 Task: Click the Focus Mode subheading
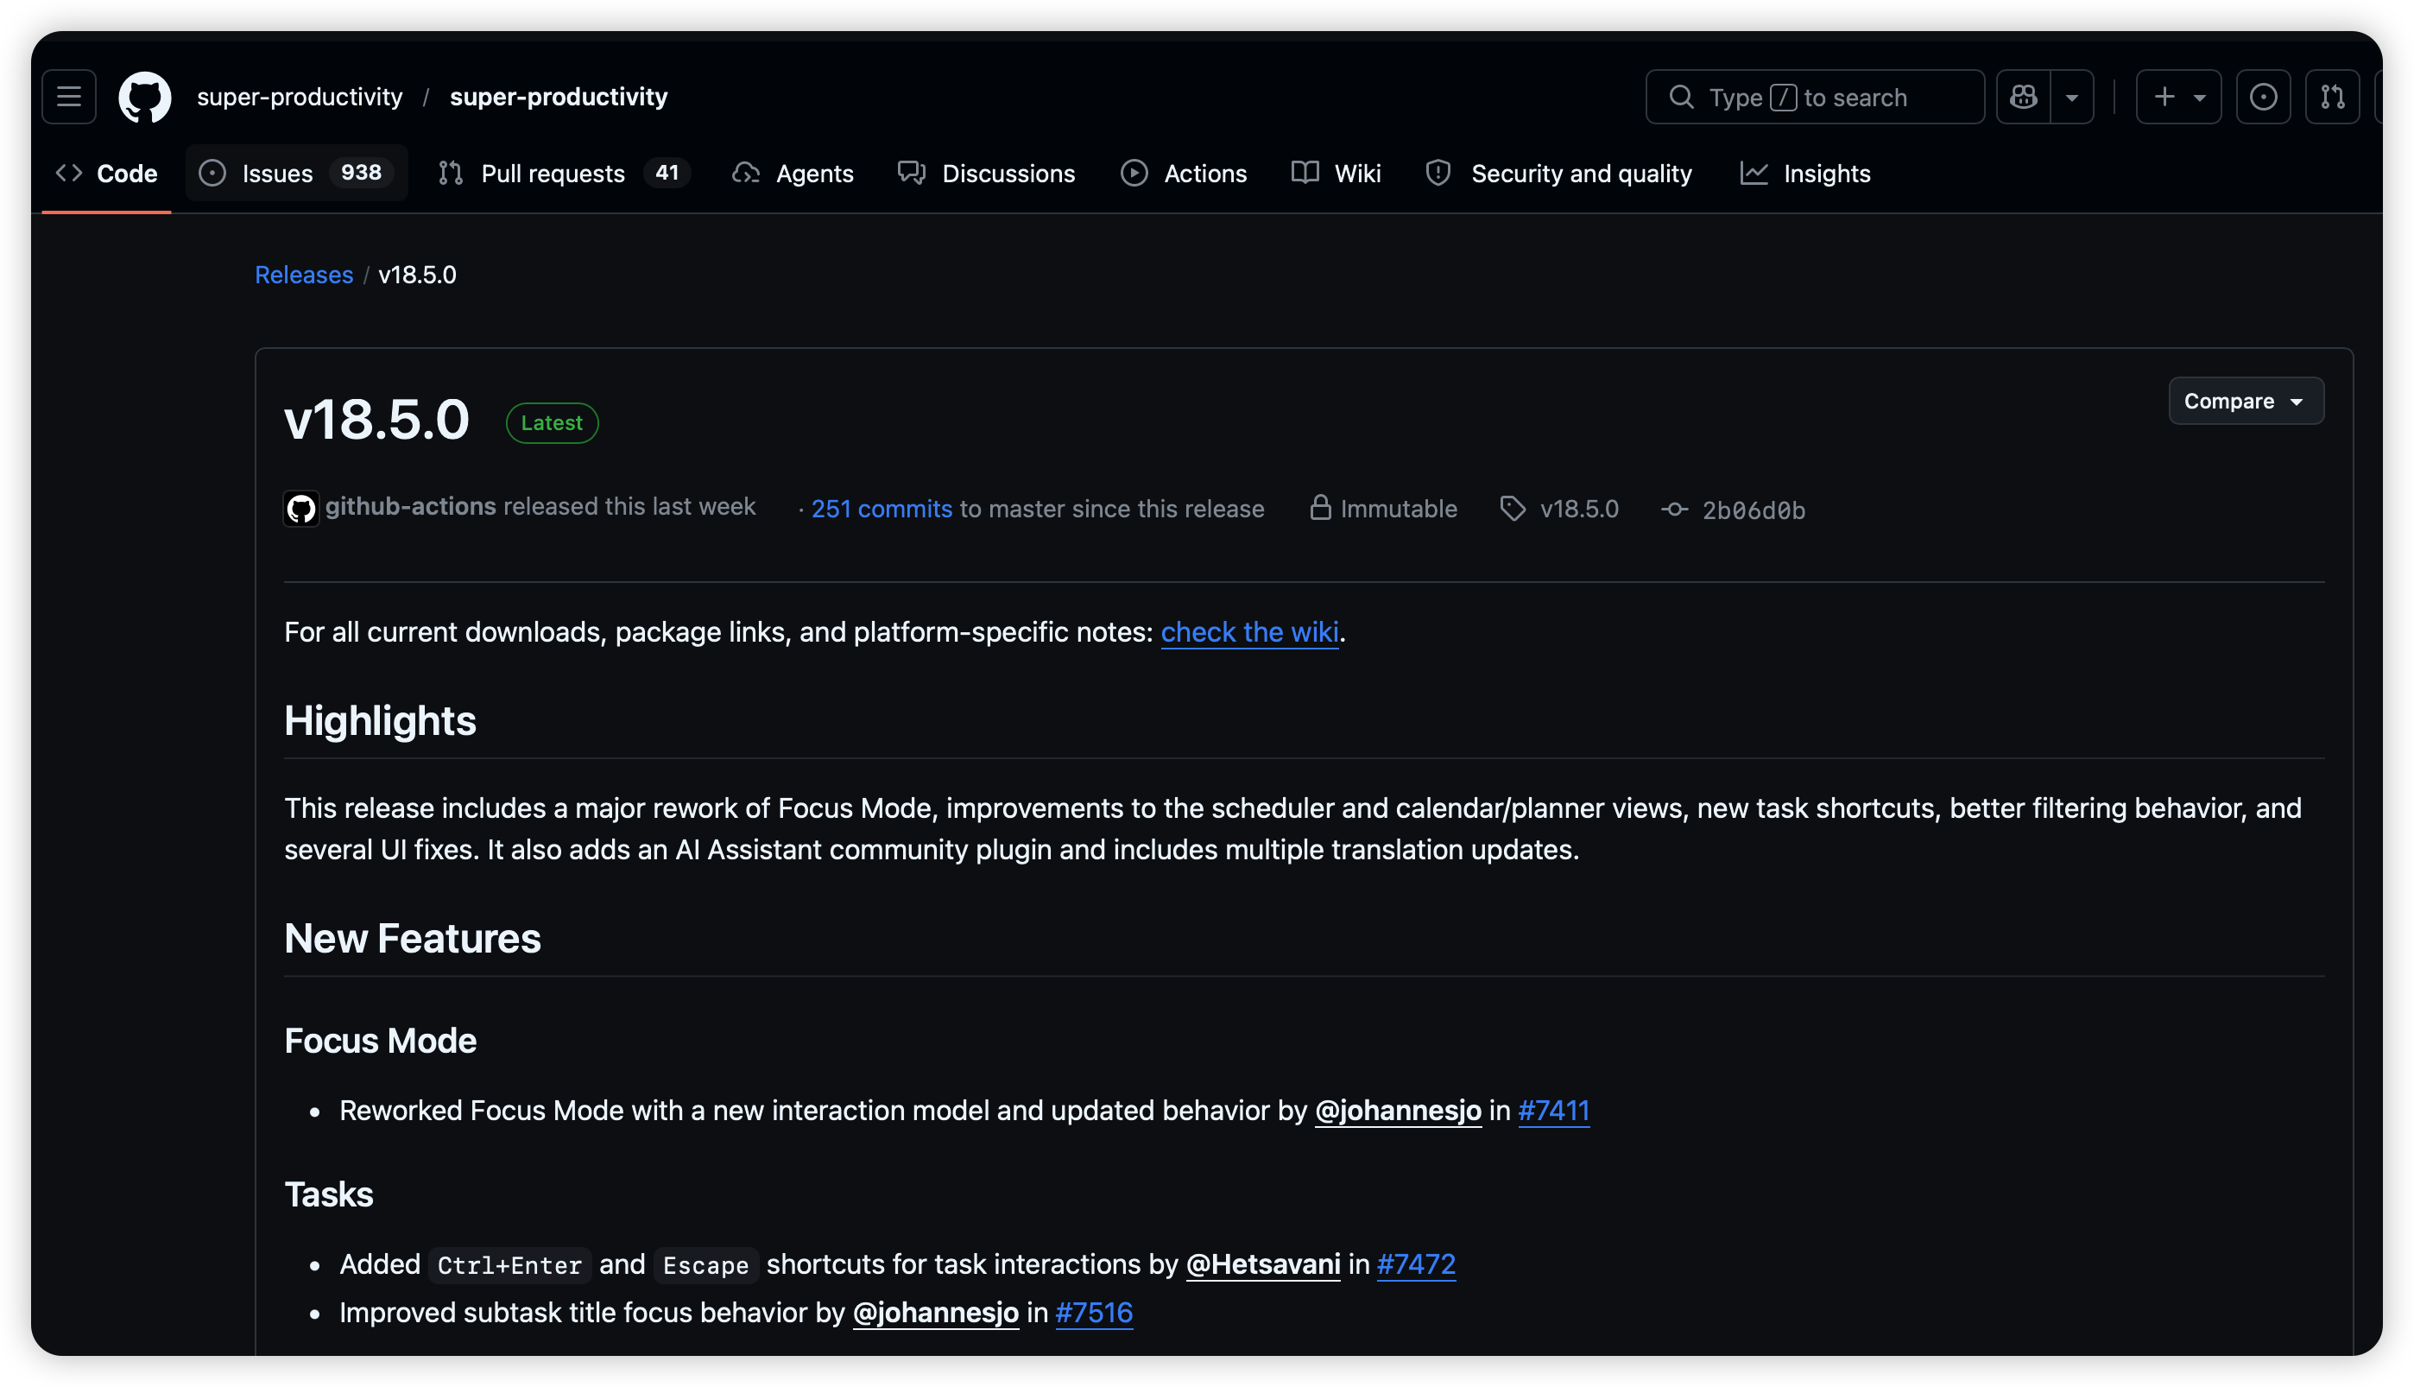pyautogui.click(x=380, y=1042)
